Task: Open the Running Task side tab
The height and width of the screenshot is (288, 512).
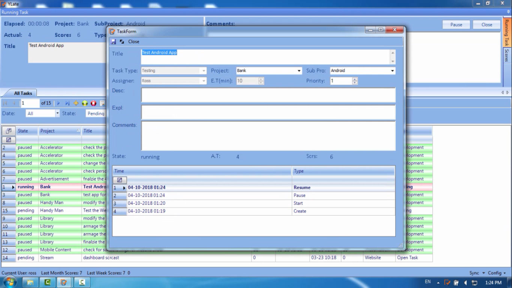Action: point(507,32)
